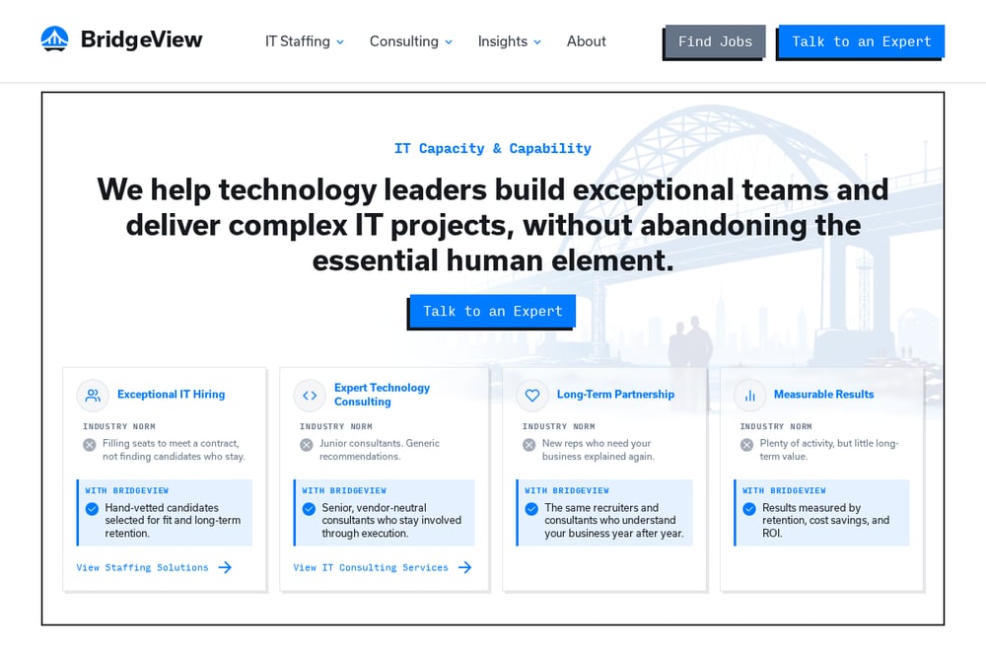The height and width of the screenshot is (658, 986).
Task: Click the BridgeView bridge logo icon
Action: (54, 39)
